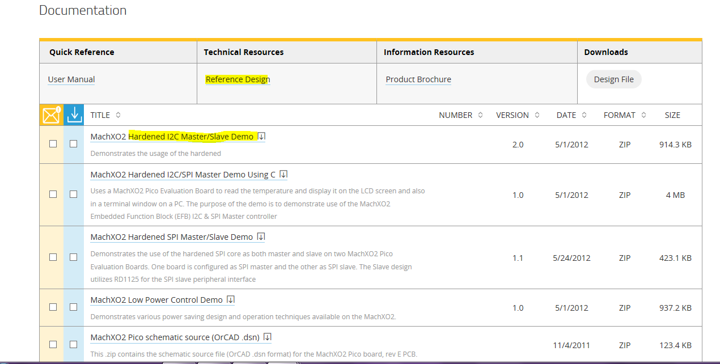
Task: Open the User Manual link
Action: pyautogui.click(x=71, y=79)
